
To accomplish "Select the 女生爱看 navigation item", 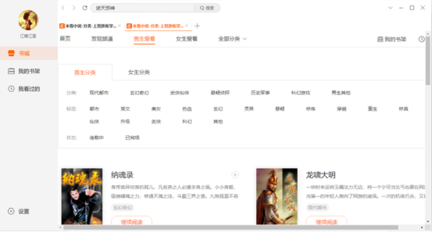I will [x=186, y=39].
